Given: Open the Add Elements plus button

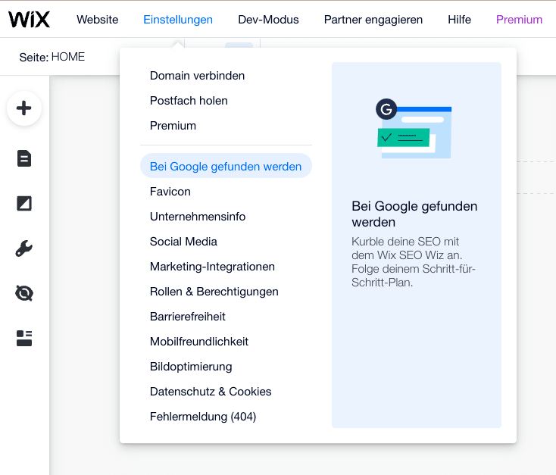Looking at the screenshot, I should tap(24, 108).
